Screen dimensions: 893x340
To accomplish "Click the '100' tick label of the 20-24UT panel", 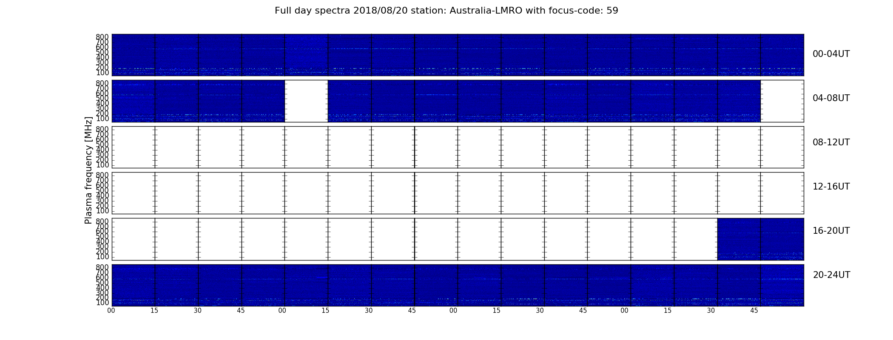I will [x=102, y=303].
